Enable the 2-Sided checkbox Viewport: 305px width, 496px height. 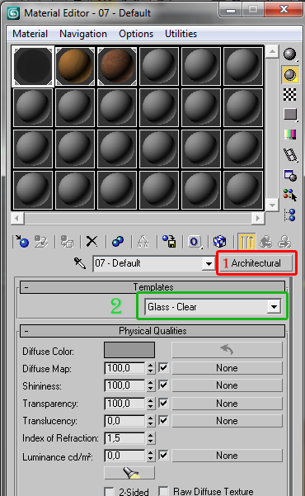[x=110, y=491]
